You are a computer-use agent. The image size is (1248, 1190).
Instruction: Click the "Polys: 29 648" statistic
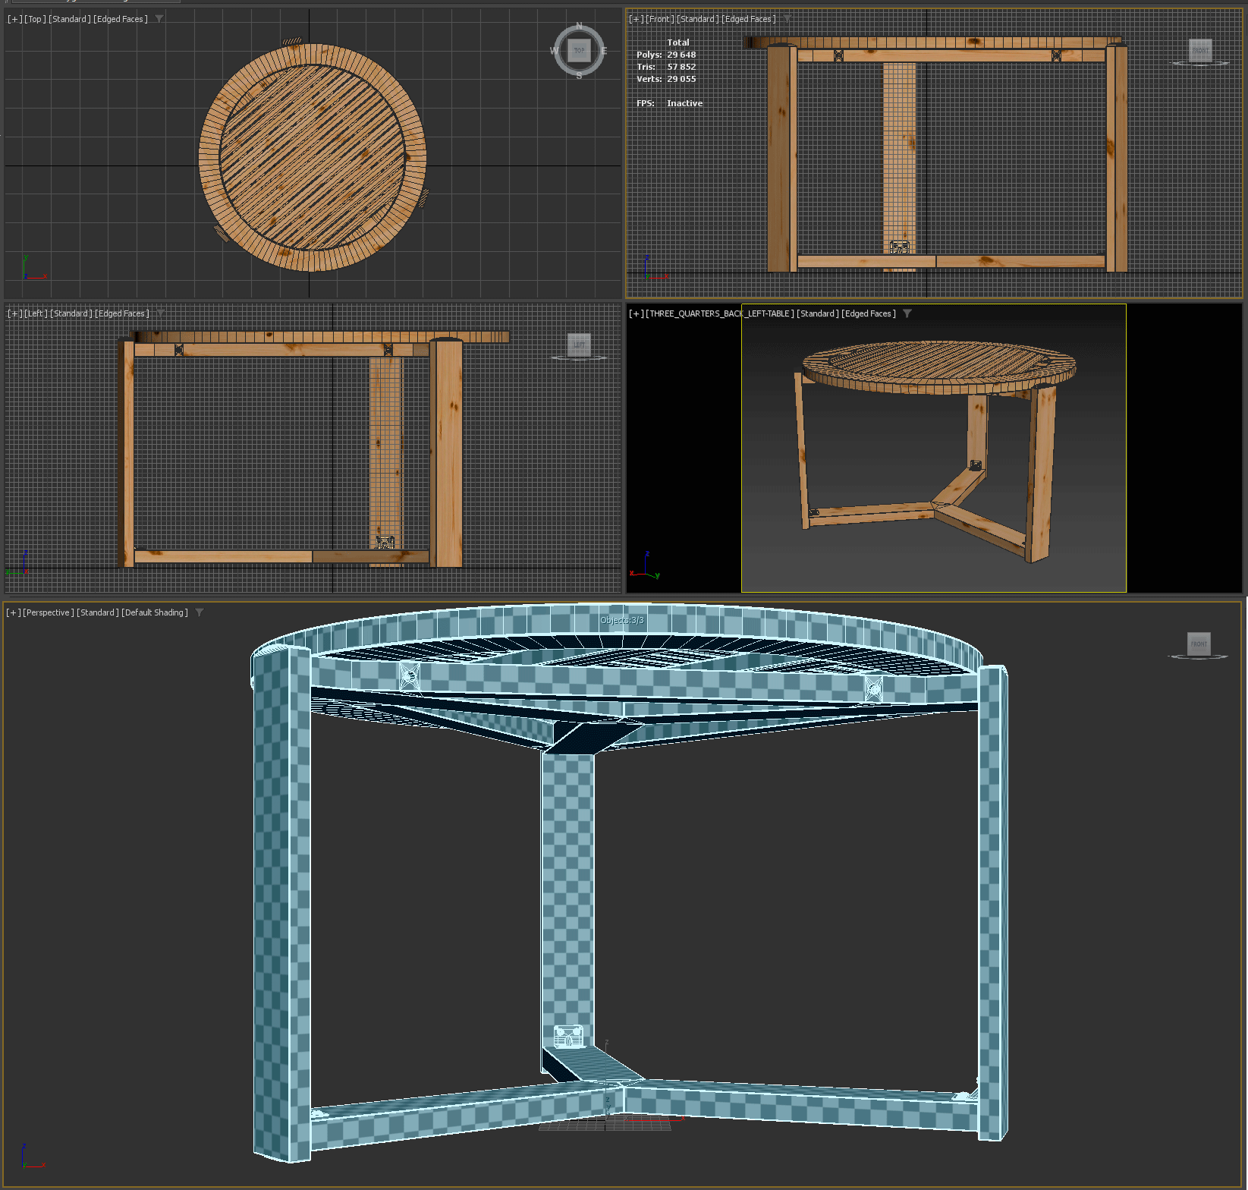click(666, 55)
